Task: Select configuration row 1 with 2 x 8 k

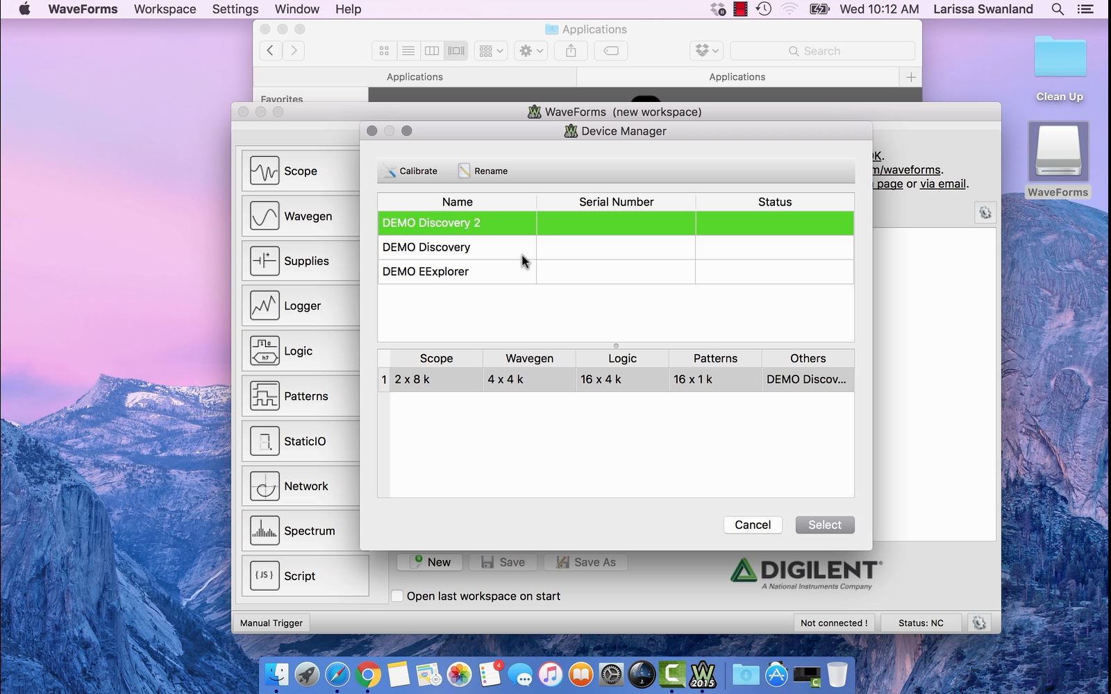Action: pyautogui.click(x=615, y=380)
